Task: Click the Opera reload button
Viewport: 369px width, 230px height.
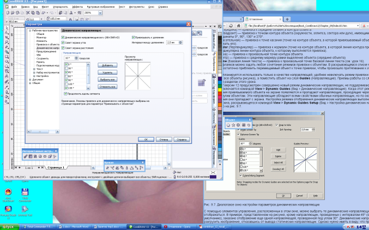Action: (x=231, y=26)
